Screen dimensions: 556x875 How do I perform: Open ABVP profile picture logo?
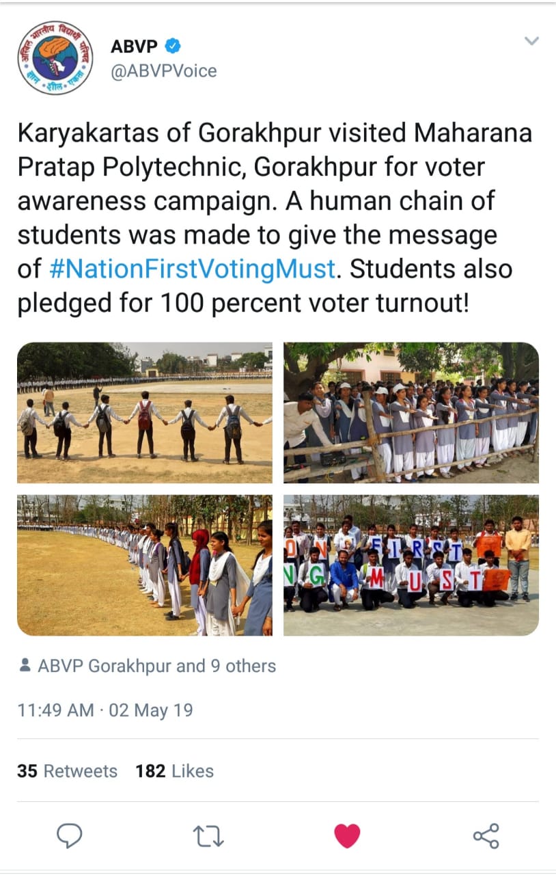coord(55,57)
